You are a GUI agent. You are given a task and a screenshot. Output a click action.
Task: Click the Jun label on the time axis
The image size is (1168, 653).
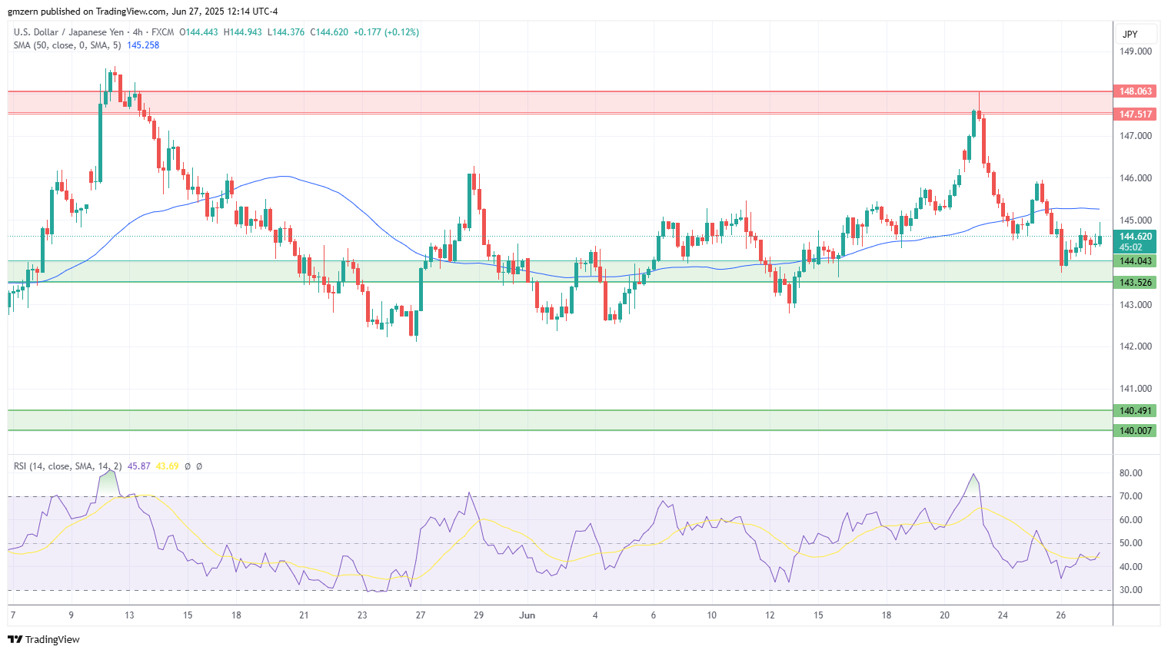527,615
